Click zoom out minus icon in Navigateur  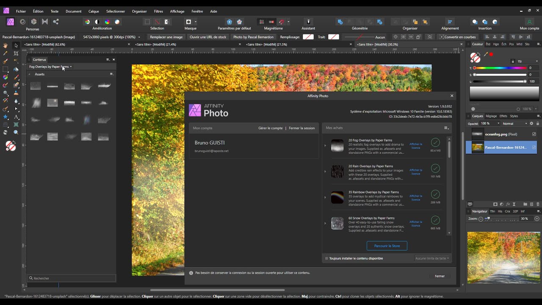(x=481, y=219)
